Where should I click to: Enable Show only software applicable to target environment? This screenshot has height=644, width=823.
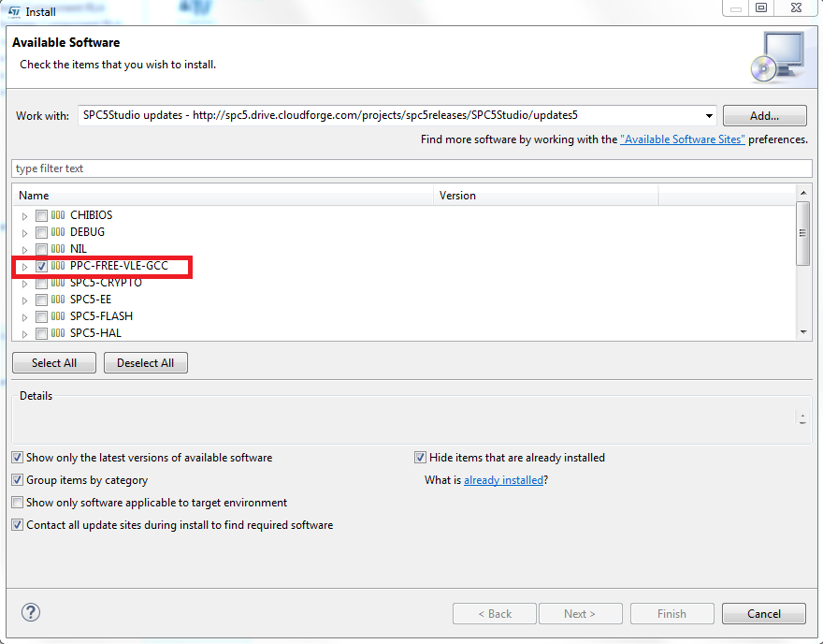(18, 503)
